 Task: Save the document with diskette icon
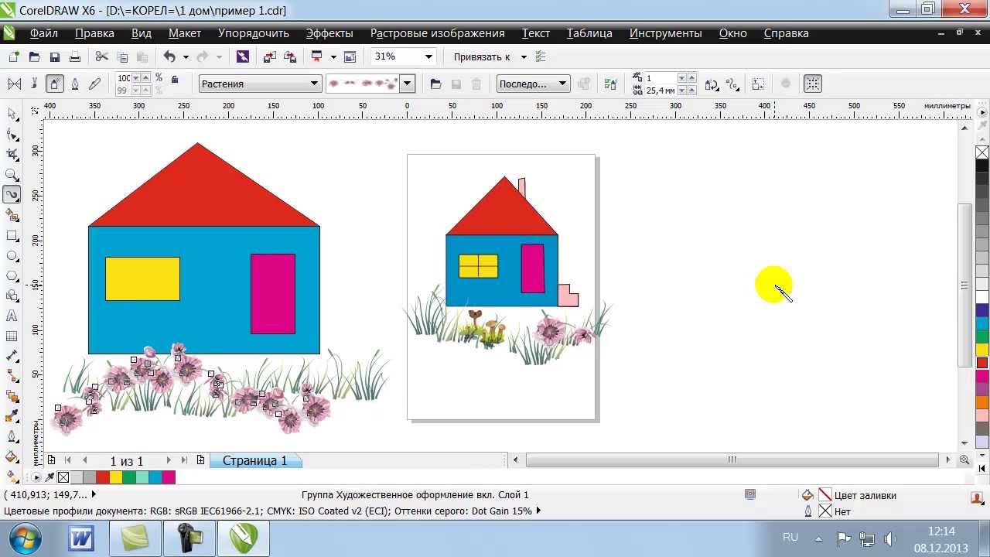54,56
